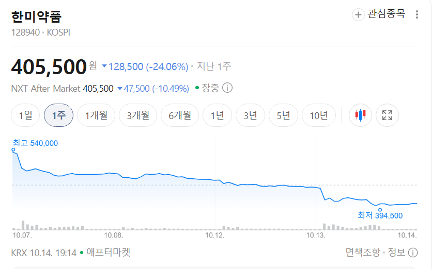Expand chart to fullscreen
The width and height of the screenshot is (432, 269).
pos(387,115)
